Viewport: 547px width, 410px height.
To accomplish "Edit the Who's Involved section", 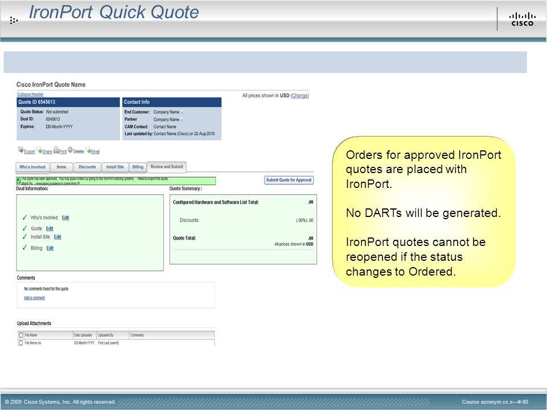I will click(x=66, y=218).
